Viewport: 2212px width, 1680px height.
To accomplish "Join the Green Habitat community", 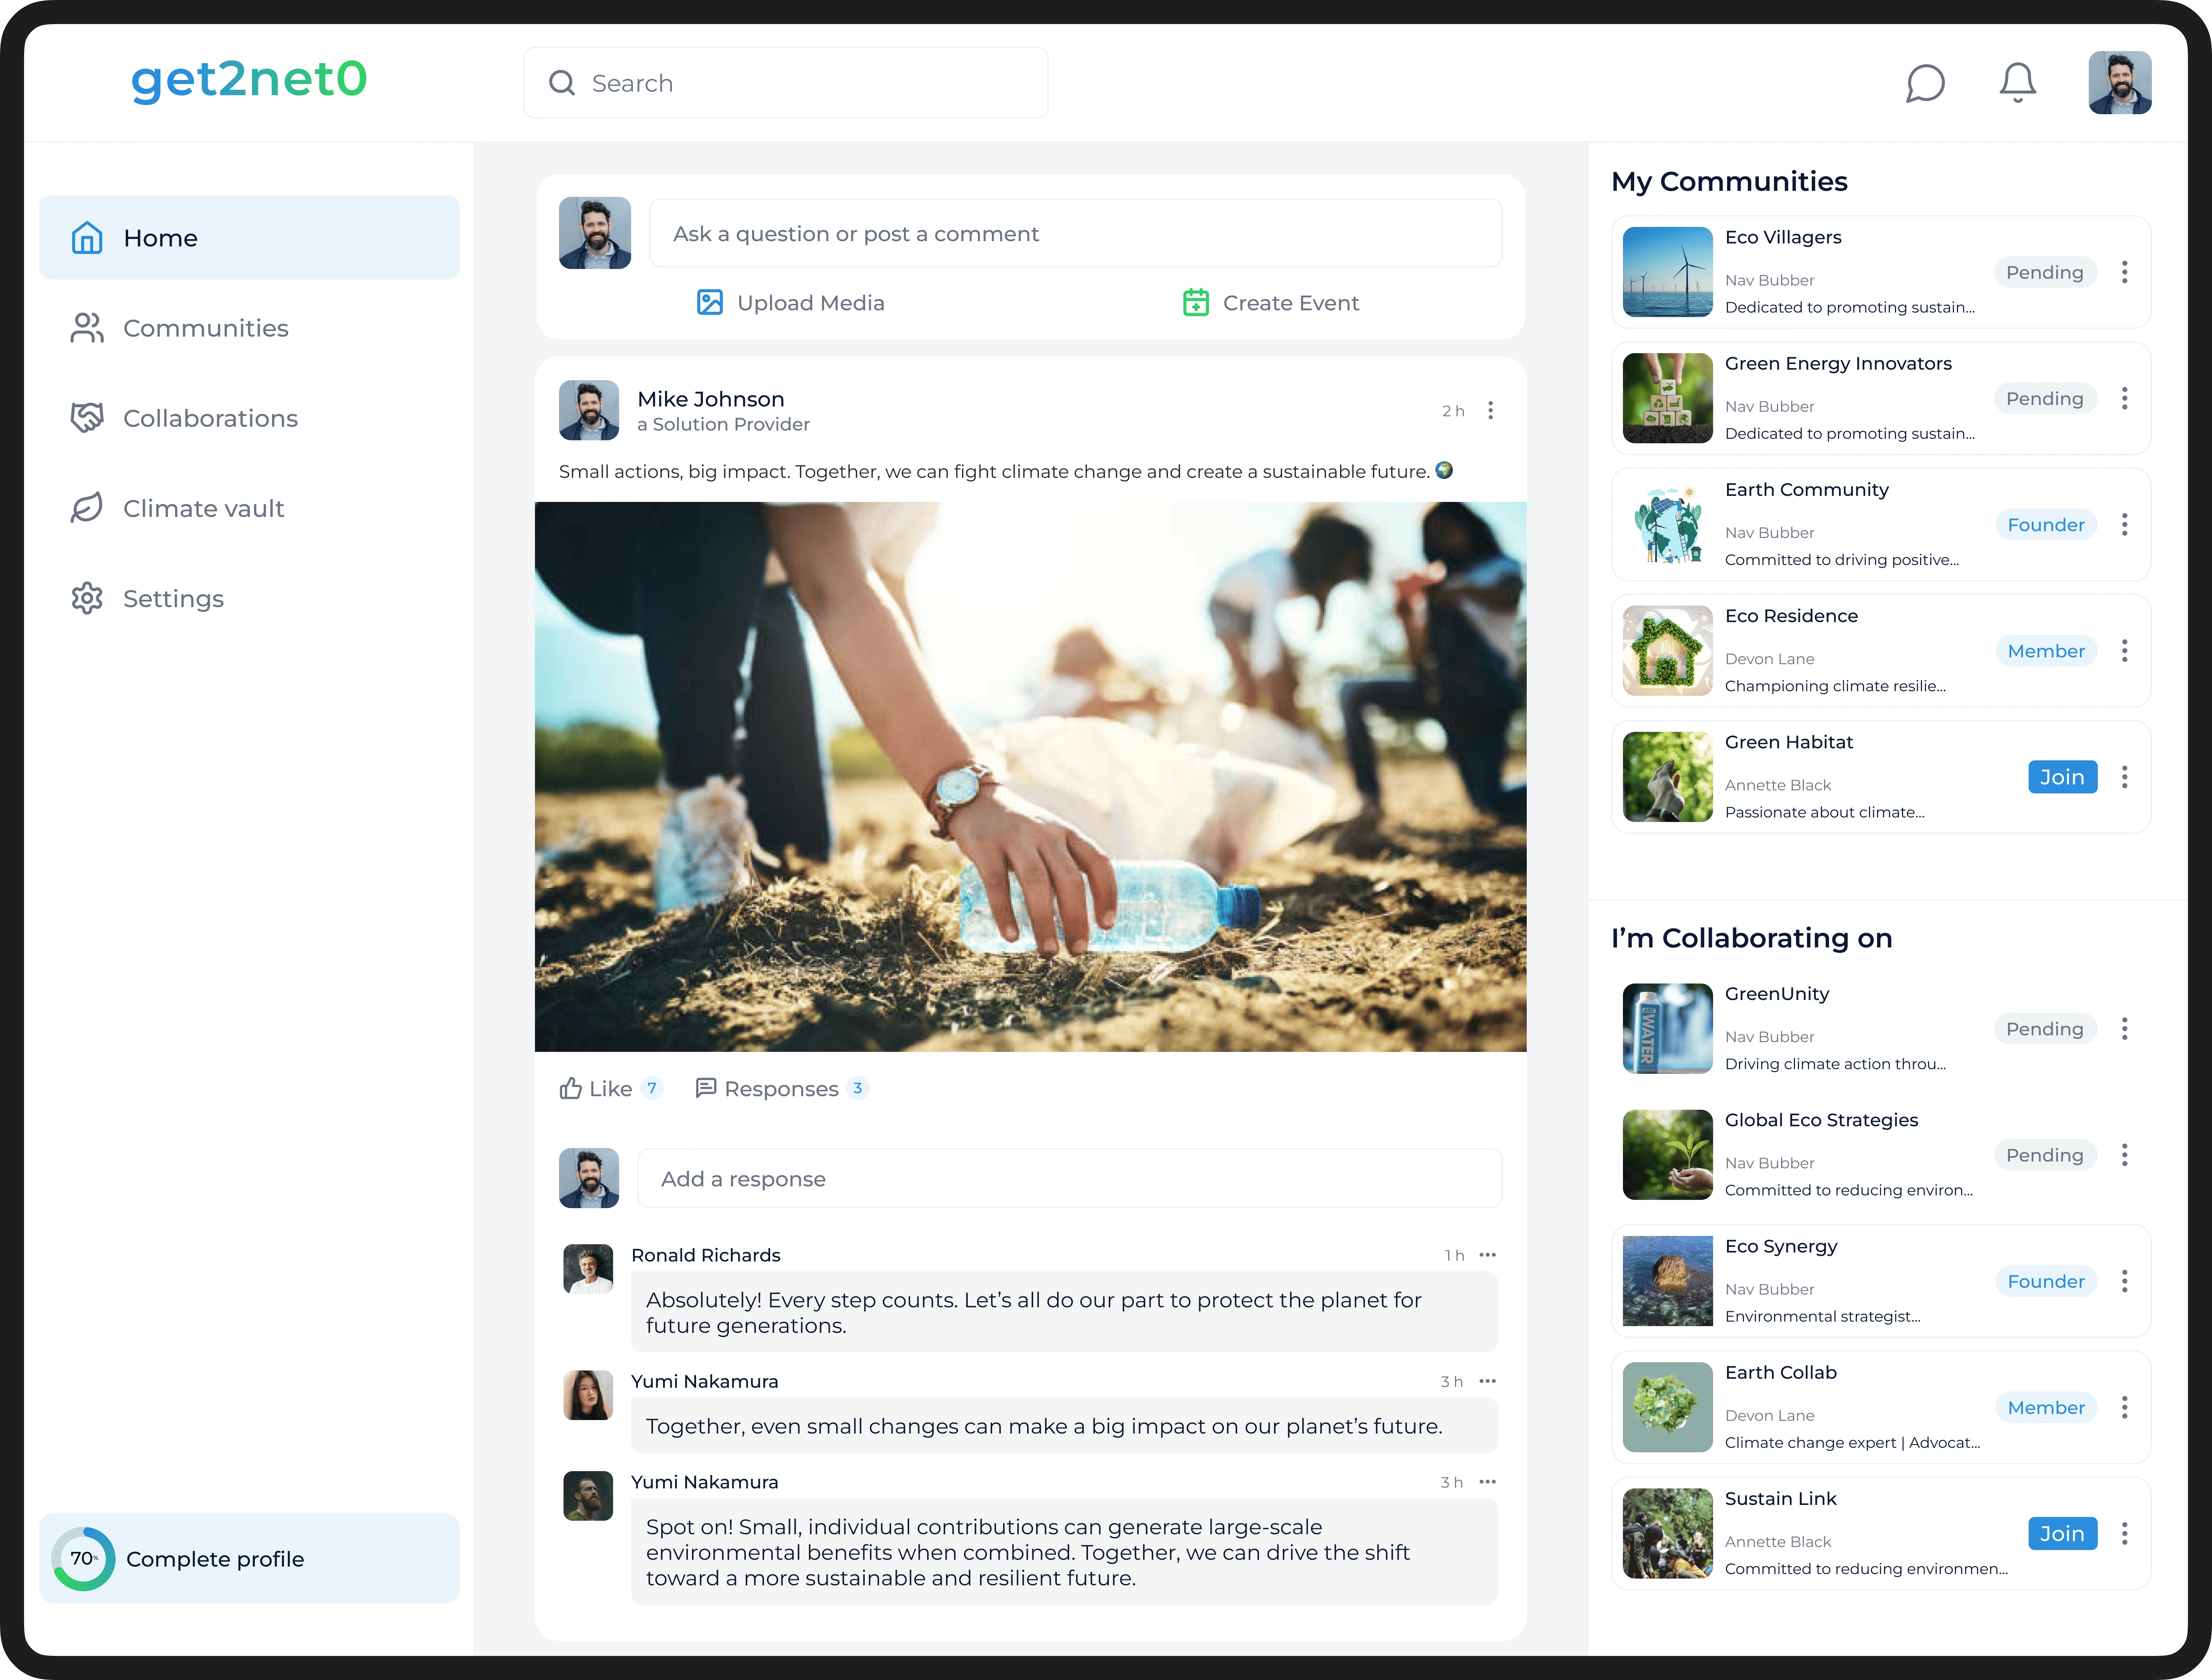I will click(x=2062, y=777).
